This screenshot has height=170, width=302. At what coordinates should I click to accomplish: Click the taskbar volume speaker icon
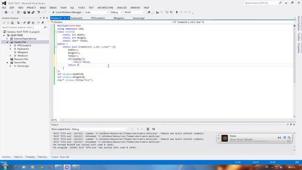pyautogui.click(x=281, y=167)
